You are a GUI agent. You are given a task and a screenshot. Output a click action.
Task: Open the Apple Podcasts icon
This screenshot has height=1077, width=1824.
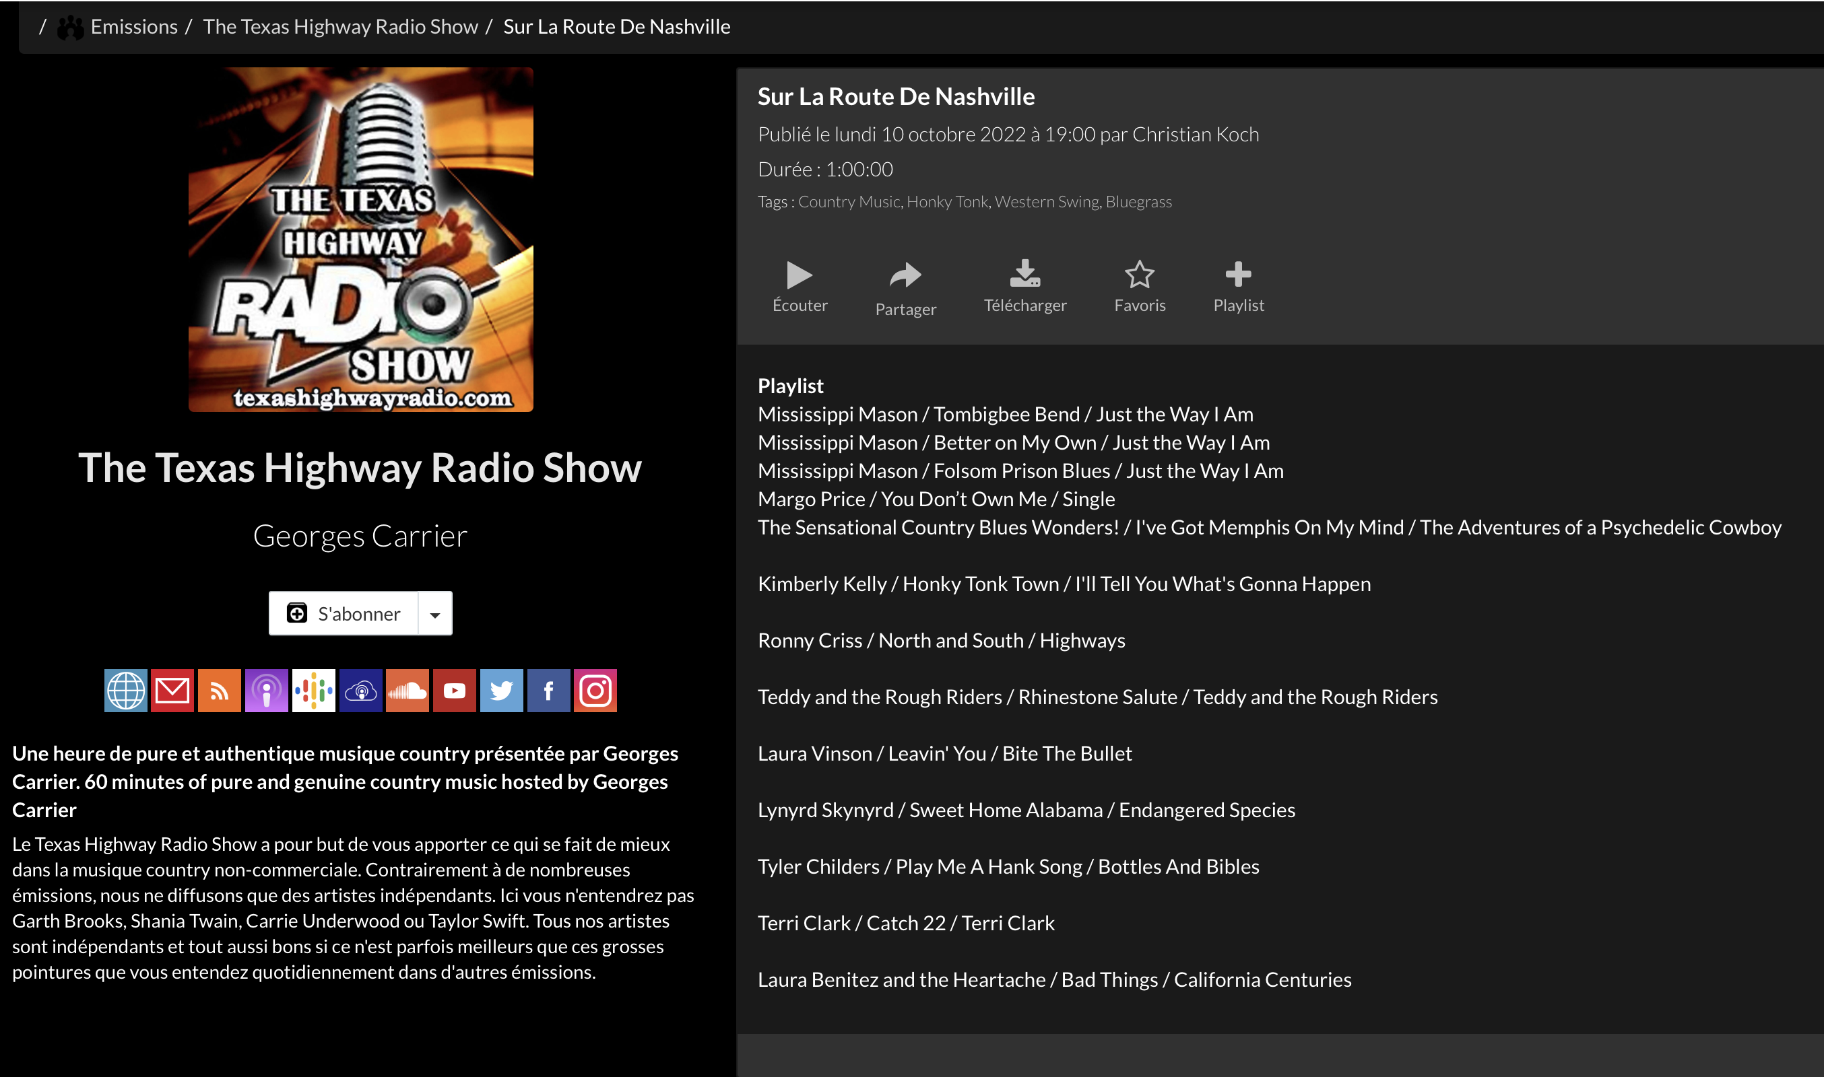coord(267,690)
